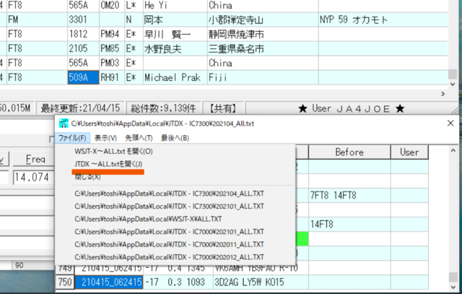Select the Michael Prak name cell
Viewport: 462px width, 294px height.
tap(175, 77)
